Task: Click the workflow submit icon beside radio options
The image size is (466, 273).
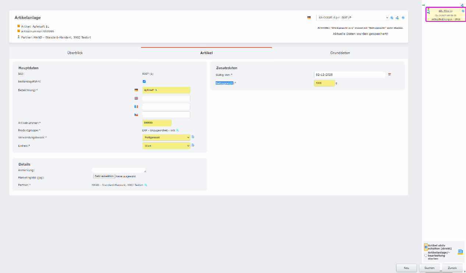Action: [460, 252]
